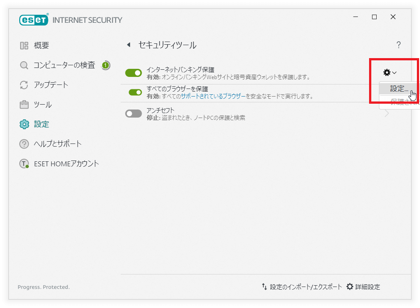Turn off すべてのブラウザーを保護 switch
420x308 pixels.
click(135, 92)
